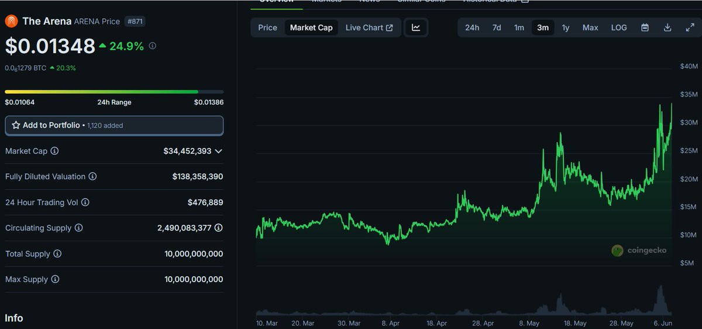Image resolution: width=702 pixels, height=329 pixels.
Task: Click The Arena coin logo icon
Action: click(x=11, y=22)
